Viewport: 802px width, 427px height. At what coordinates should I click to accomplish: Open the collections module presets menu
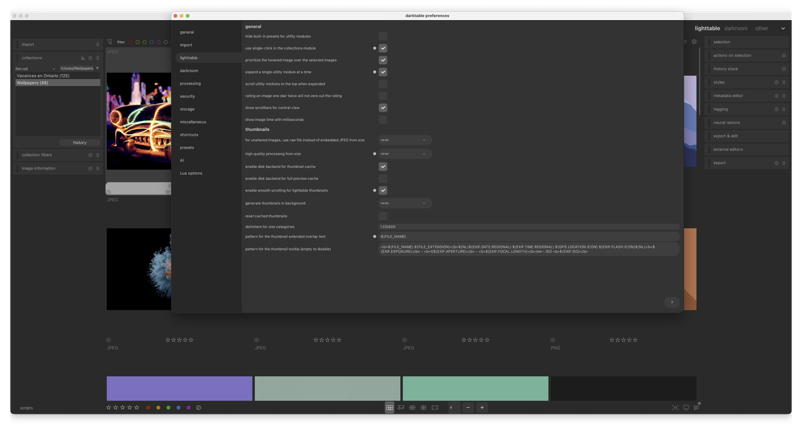(x=98, y=58)
